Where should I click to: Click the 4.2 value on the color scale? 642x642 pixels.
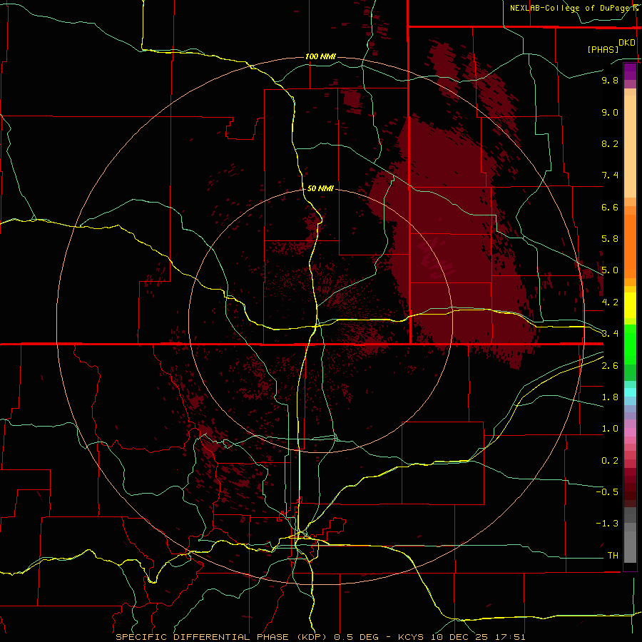point(610,302)
